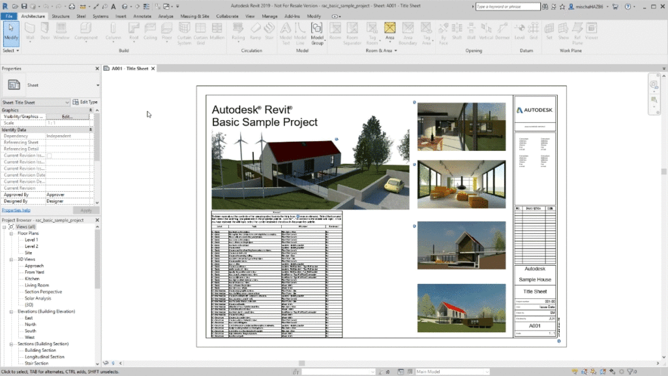Open the Solar Analysis 3D view
668x376 pixels.
38,298
